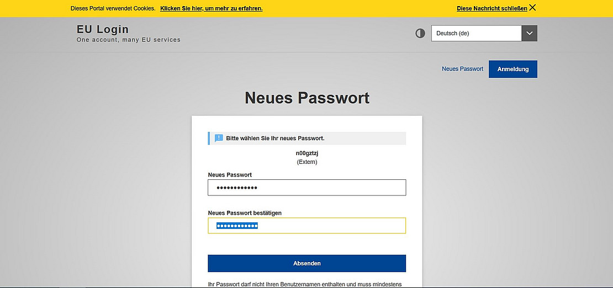Click the password rules text below Absenden

pyautogui.click(x=304, y=284)
